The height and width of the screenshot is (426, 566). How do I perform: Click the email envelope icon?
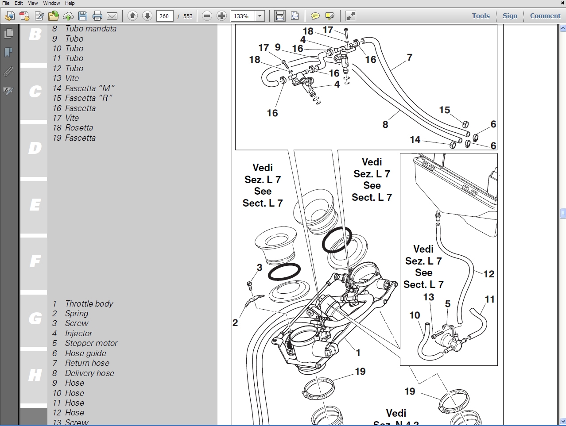[x=112, y=16]
